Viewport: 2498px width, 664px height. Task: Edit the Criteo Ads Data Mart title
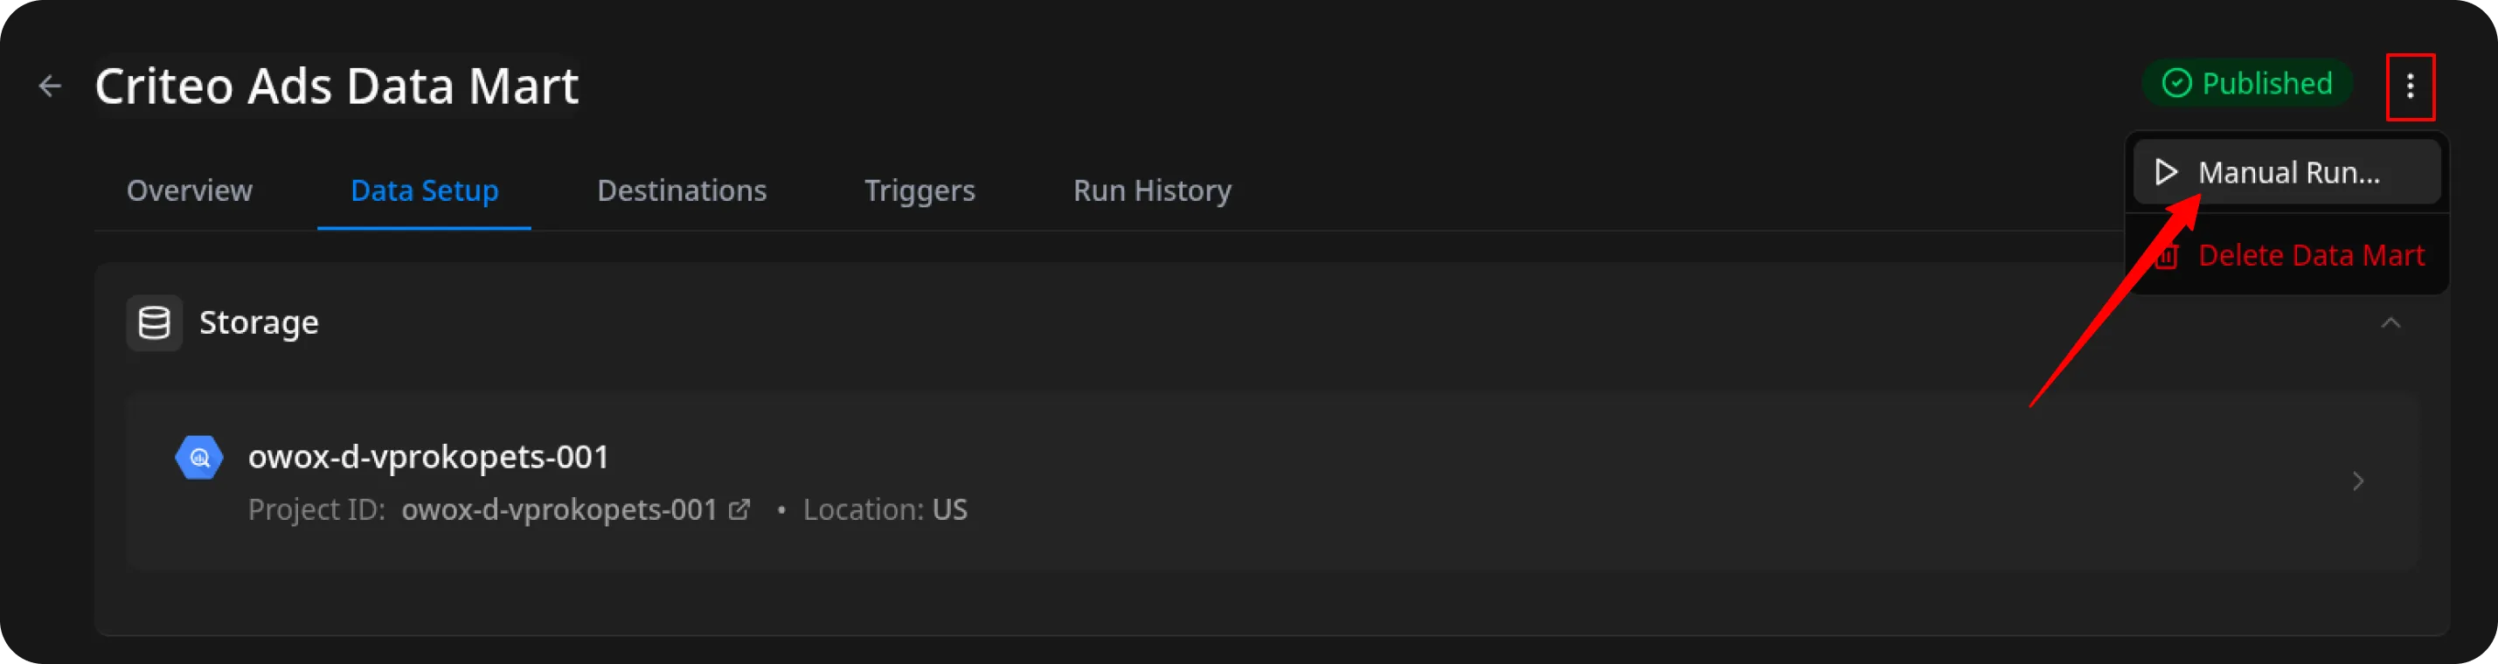point(337,86)
